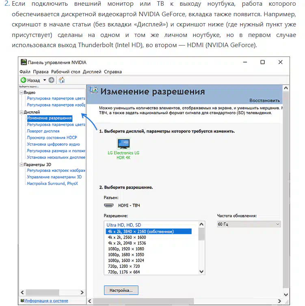Viewport: 305px width, 306px height.
Task: Click the Восстановить link
Action: pyautogui.click(x=265, y=100)
